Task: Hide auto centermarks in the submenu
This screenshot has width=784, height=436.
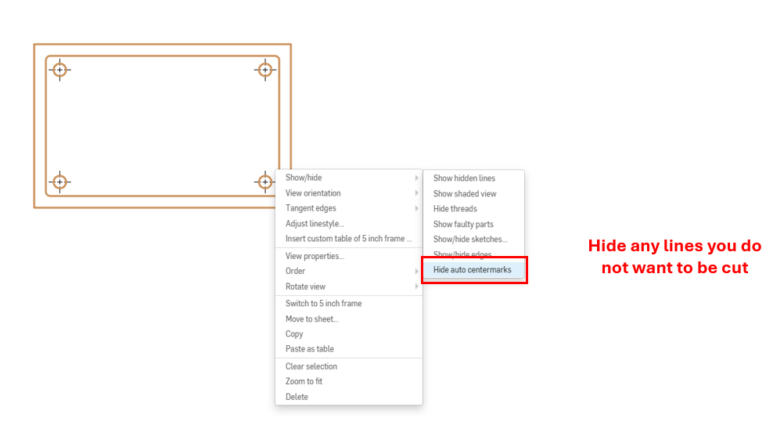Action: point(473,270)
